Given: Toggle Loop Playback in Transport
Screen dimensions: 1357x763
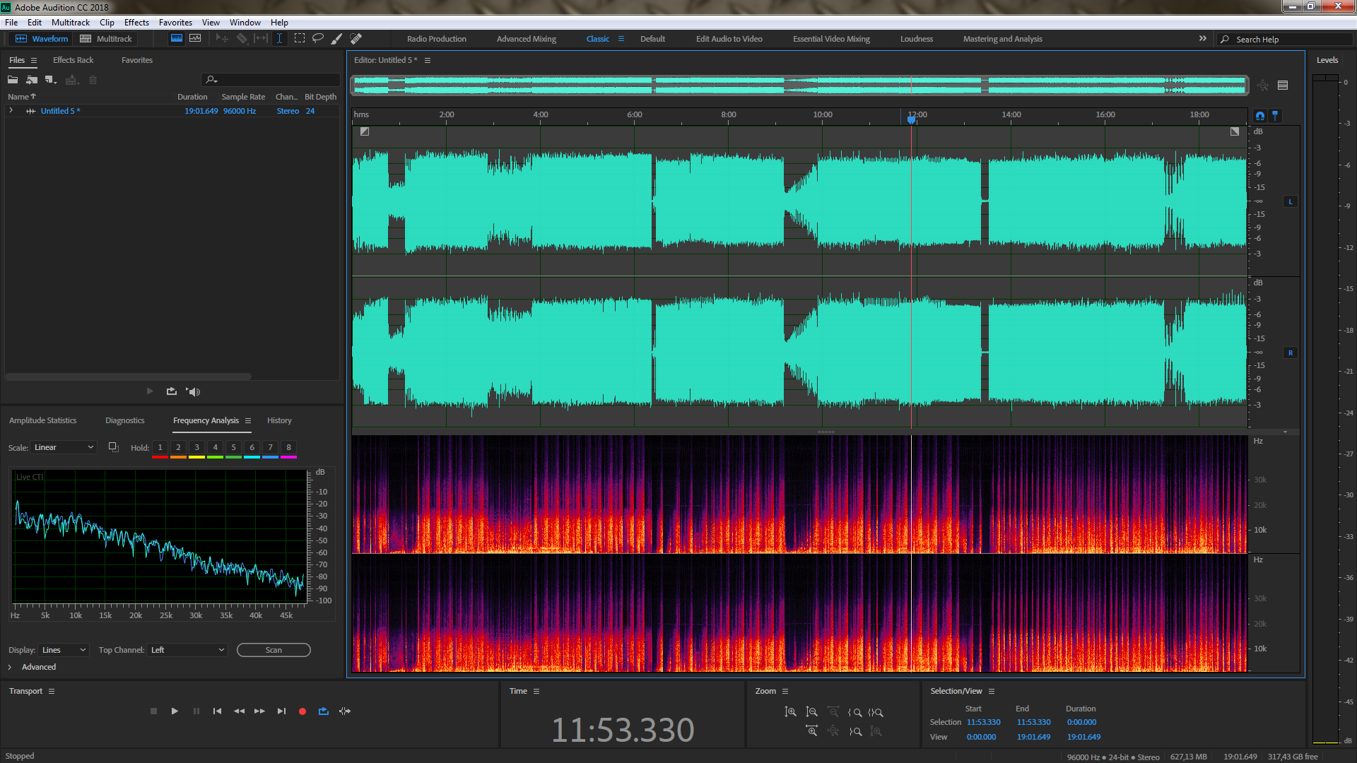Looking at the screenshot, I should coord(324,711).
